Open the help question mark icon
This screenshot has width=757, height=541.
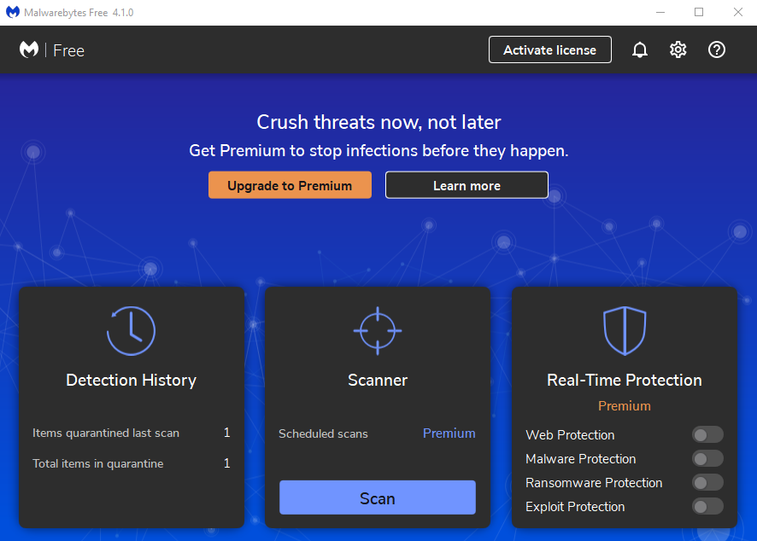[x=716, y=49]
